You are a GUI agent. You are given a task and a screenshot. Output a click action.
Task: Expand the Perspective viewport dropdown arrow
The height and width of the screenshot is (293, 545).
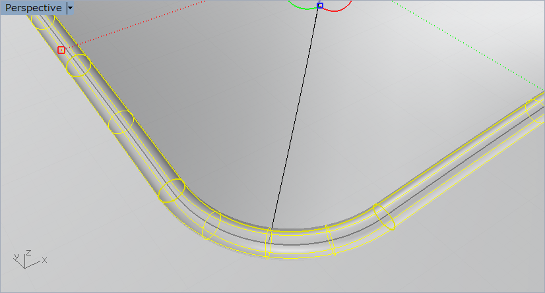click(70, 8)
